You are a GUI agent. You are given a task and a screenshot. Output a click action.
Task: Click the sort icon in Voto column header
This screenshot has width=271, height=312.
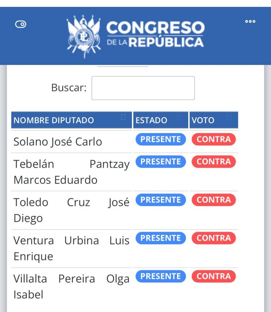pos(229,117)
